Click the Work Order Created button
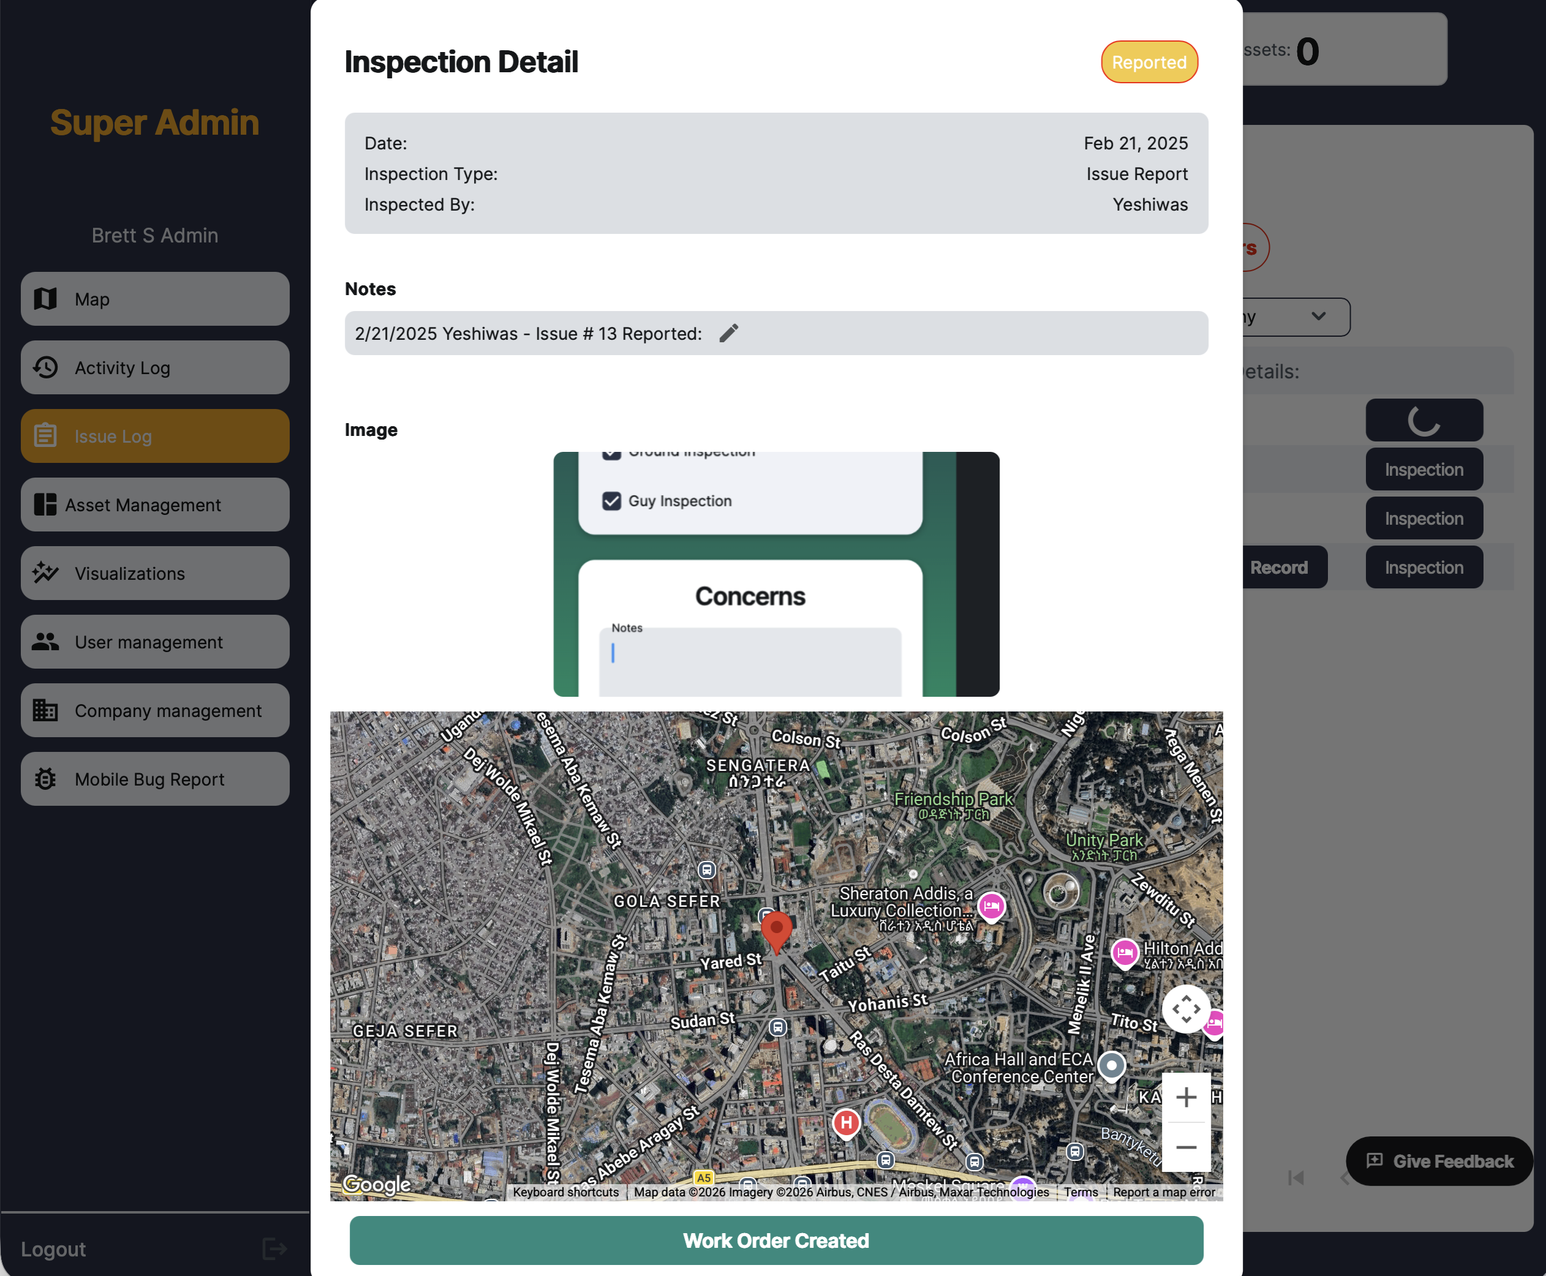1546x1276 pixels. 775,1240
